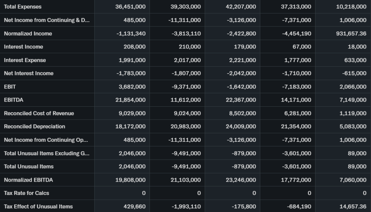
Task: Select the Reconciled Cost of Revenue label
Action: click(39, 113)
